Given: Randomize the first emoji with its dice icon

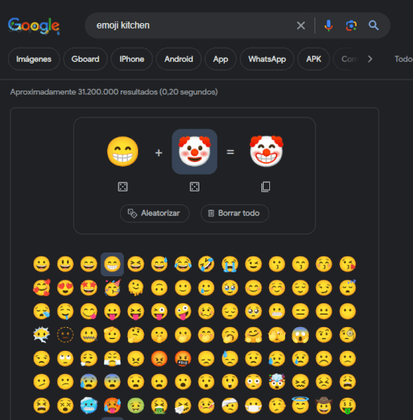Looking at the screenshot, I should point(123,187).
